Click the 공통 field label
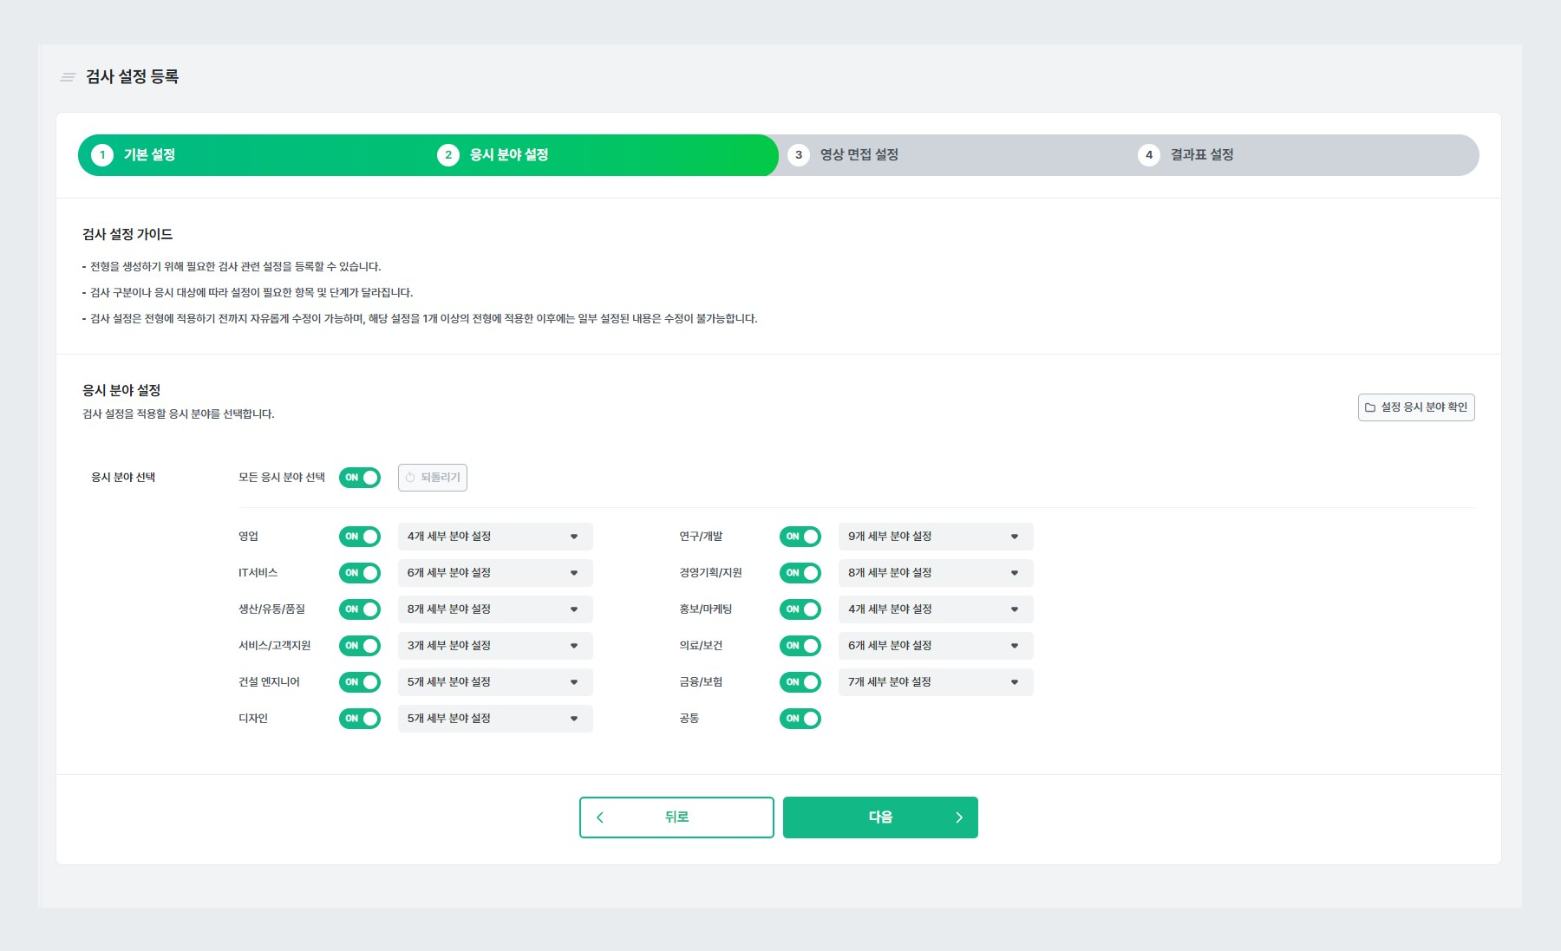The image size is (1561, 951). [x=689, y=719]
